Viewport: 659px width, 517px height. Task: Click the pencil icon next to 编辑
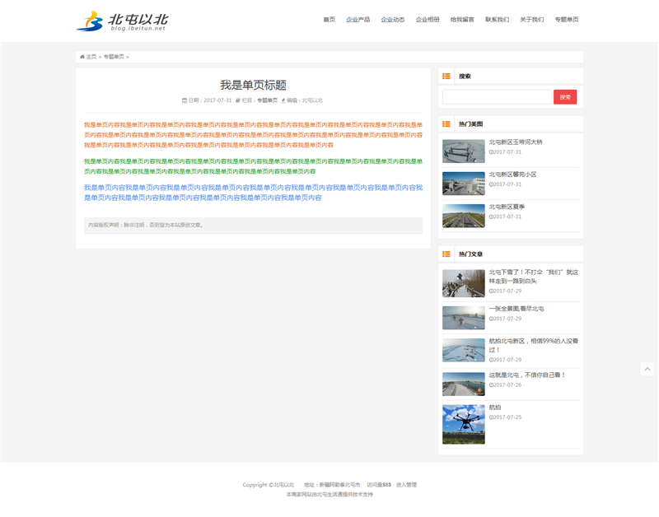click(283, 100)
